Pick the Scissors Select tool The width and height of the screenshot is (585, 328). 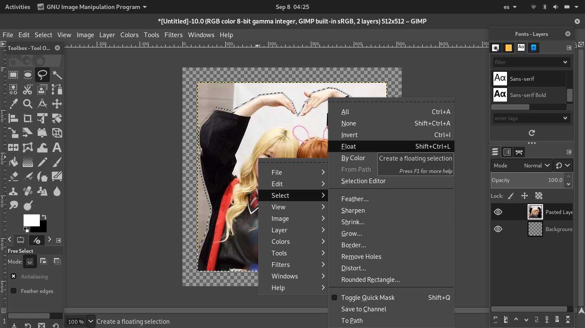[x=28, y=90]
